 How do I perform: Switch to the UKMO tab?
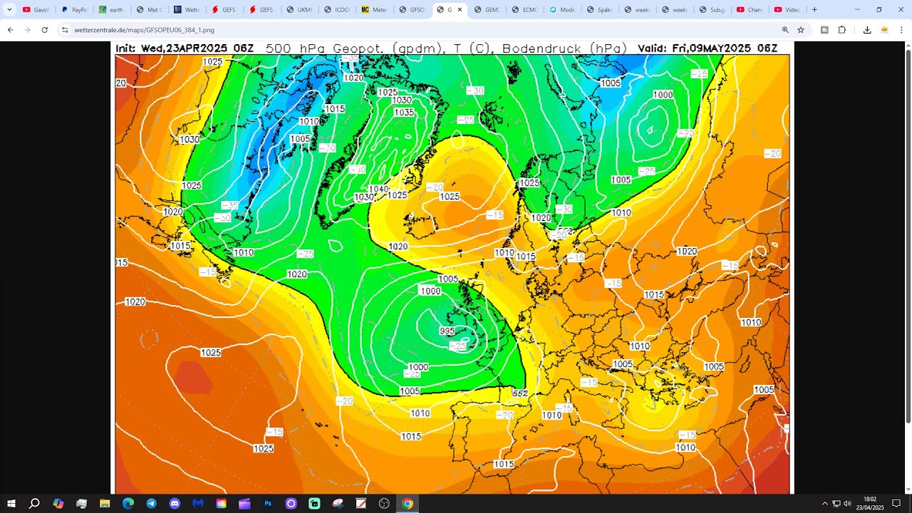299,10
